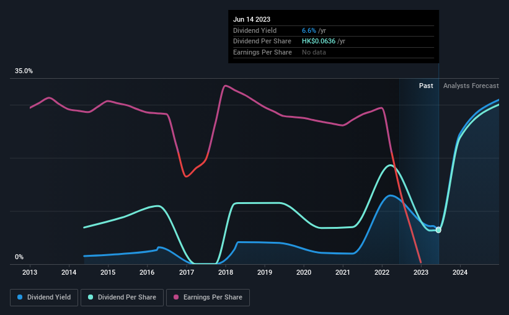Image resolution: width=509 pixels, height=315 pixels.
Task: Click the HK$0.0636 dividend per share value
Action: (319, 42)
